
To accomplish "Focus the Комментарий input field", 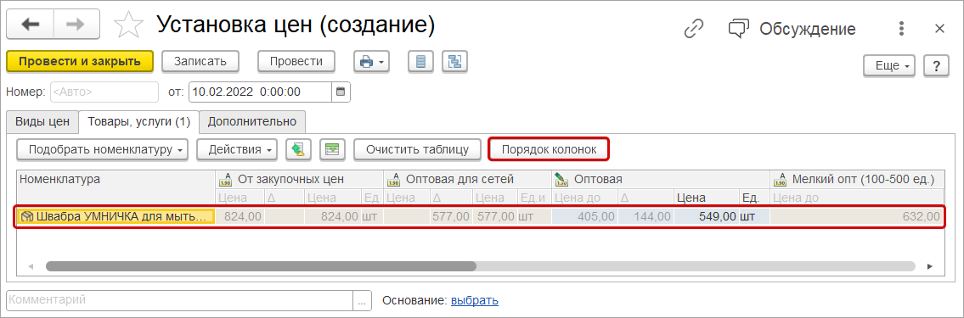I will 180,300.
